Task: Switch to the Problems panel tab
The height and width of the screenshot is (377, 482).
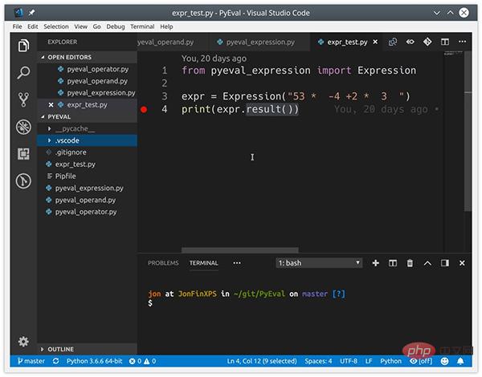Action: coord(163,263)
